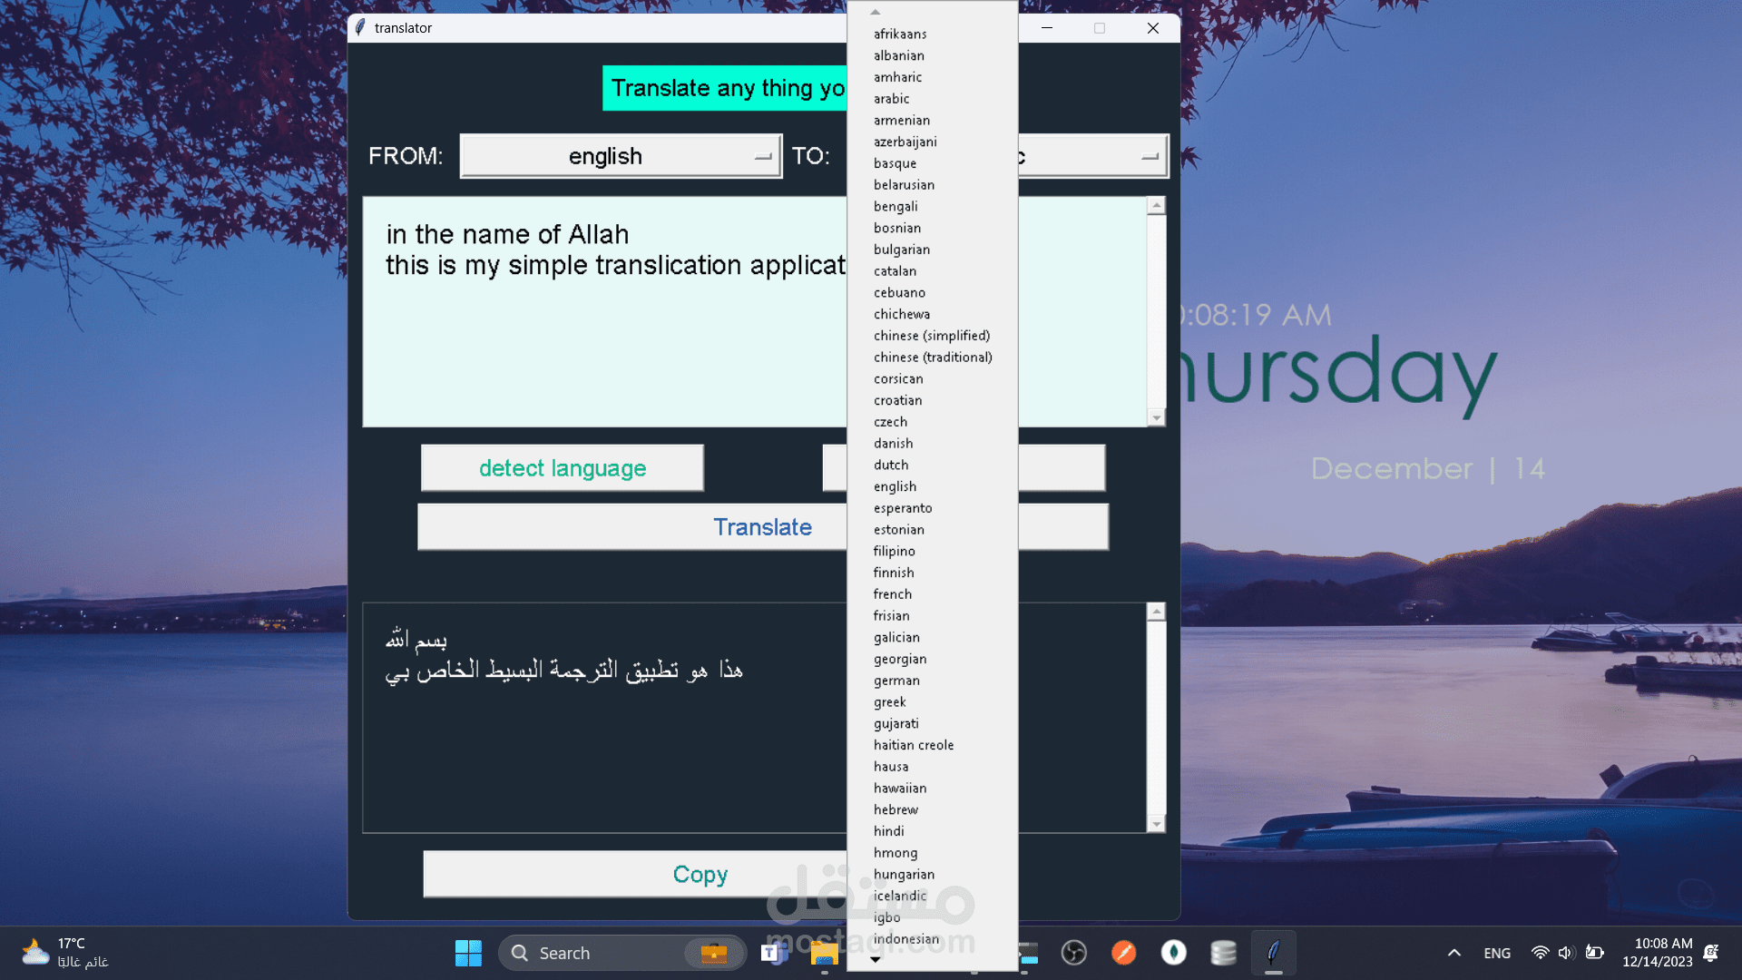Image resolution: width=1742 pixels, height=980 pixels.
Task: Select french from the language list
Action: (893, 594)
